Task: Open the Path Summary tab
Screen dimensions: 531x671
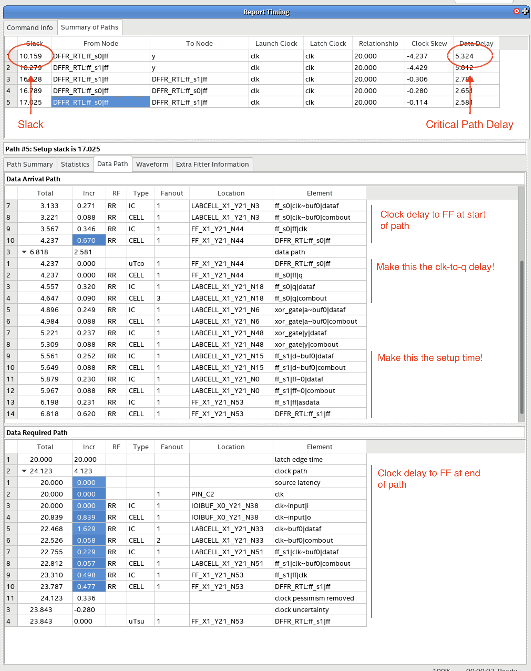Action: [x=30, y=164]
